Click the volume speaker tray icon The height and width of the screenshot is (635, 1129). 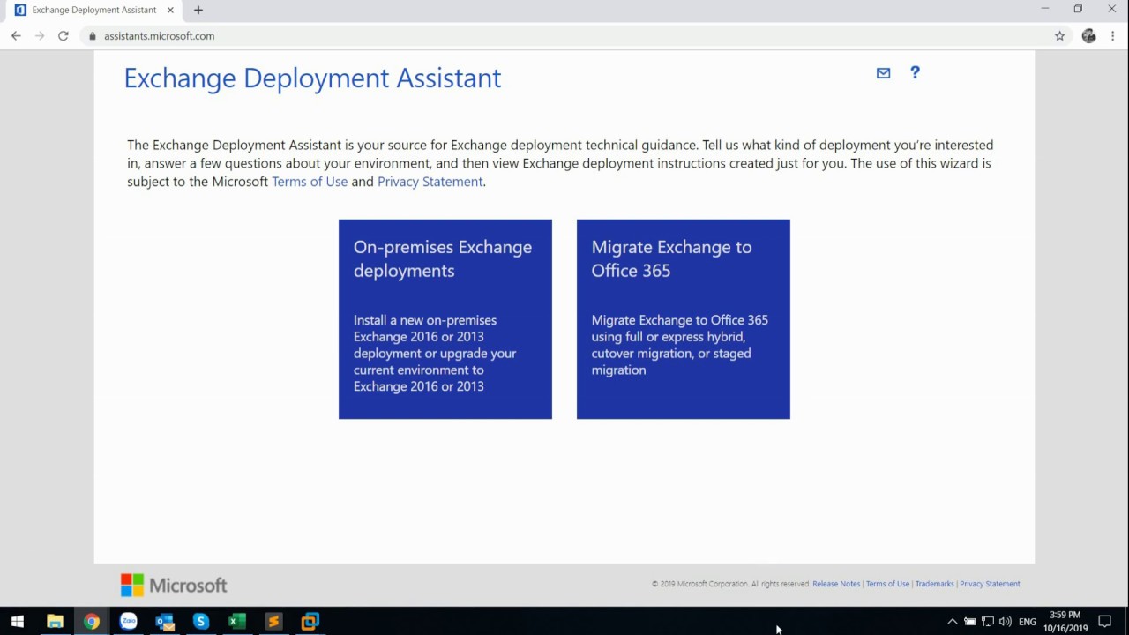(1006, 622)
